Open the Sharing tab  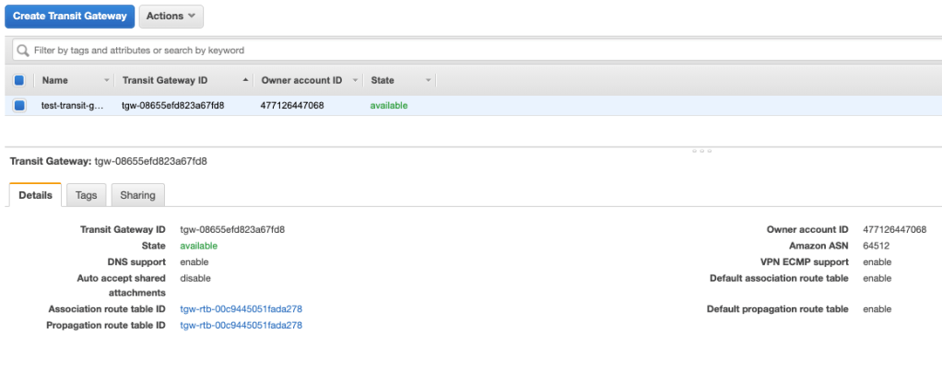137,195
